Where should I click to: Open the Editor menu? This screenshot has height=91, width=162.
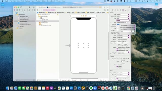tap(33, 1)
